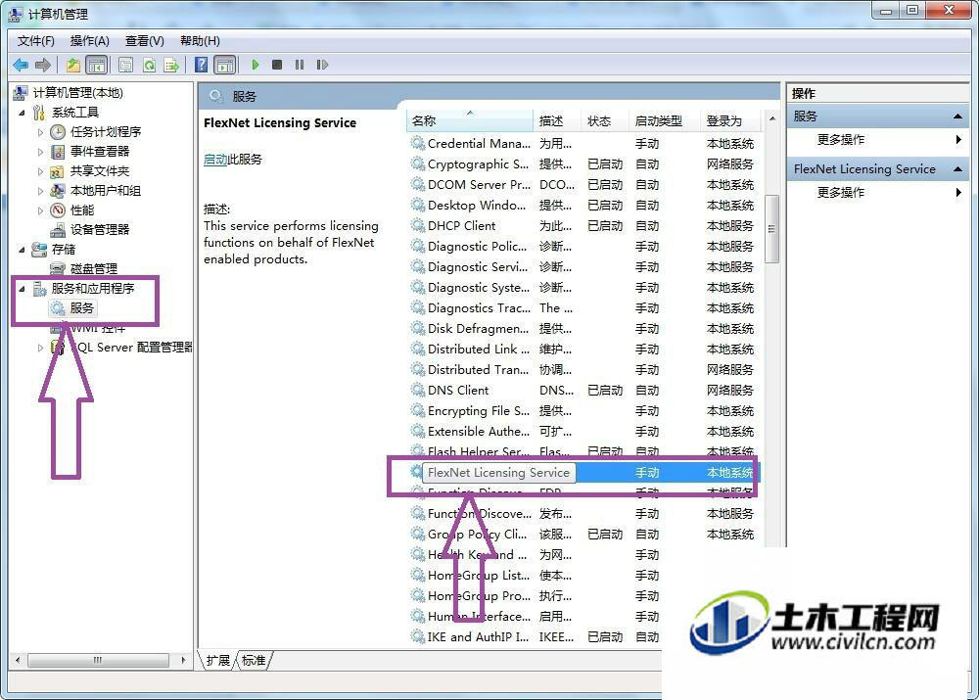The width and height of the screenshot is (979, 700).
Task: Click the Start Service play icon
Action: (x=255, y=65)
